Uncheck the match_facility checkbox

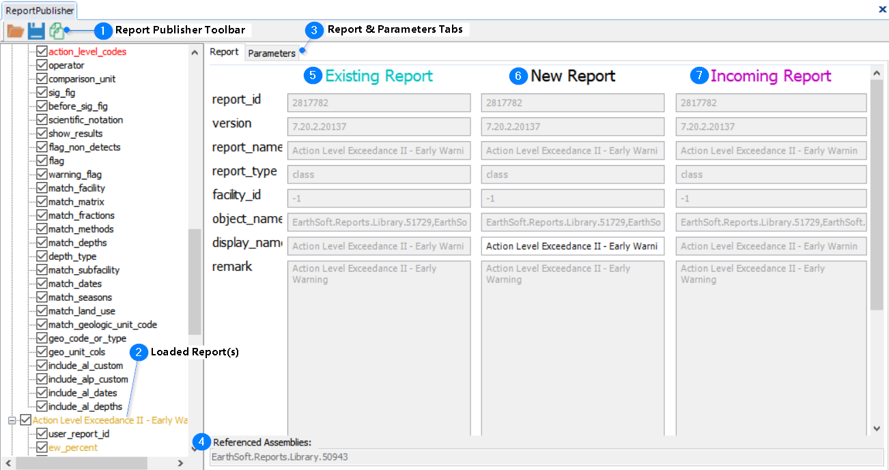42,188
